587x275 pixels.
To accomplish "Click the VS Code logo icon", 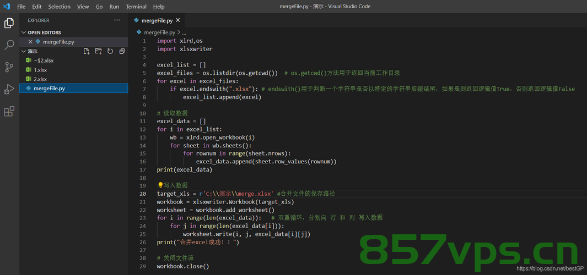I will (x=7, y=7).
